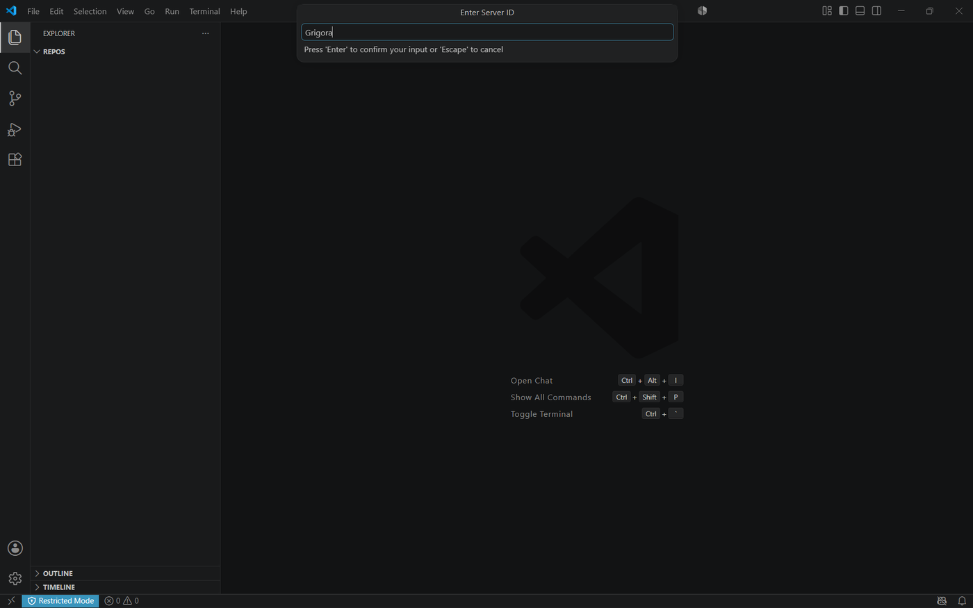
Task: Toggle the bottom panel visibility
Action: [x=860, y=11]
